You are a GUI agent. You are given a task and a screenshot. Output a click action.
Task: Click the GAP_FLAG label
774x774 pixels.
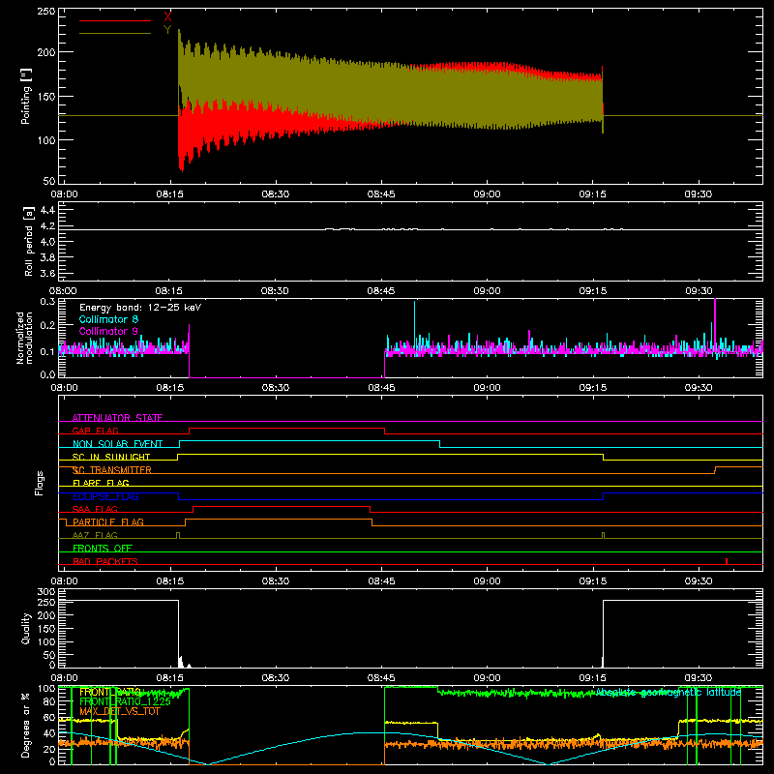(x=95, y=431)
